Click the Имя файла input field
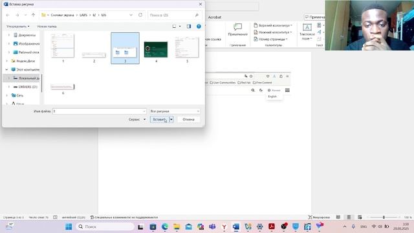414x233 pixels. coord(99,111)
